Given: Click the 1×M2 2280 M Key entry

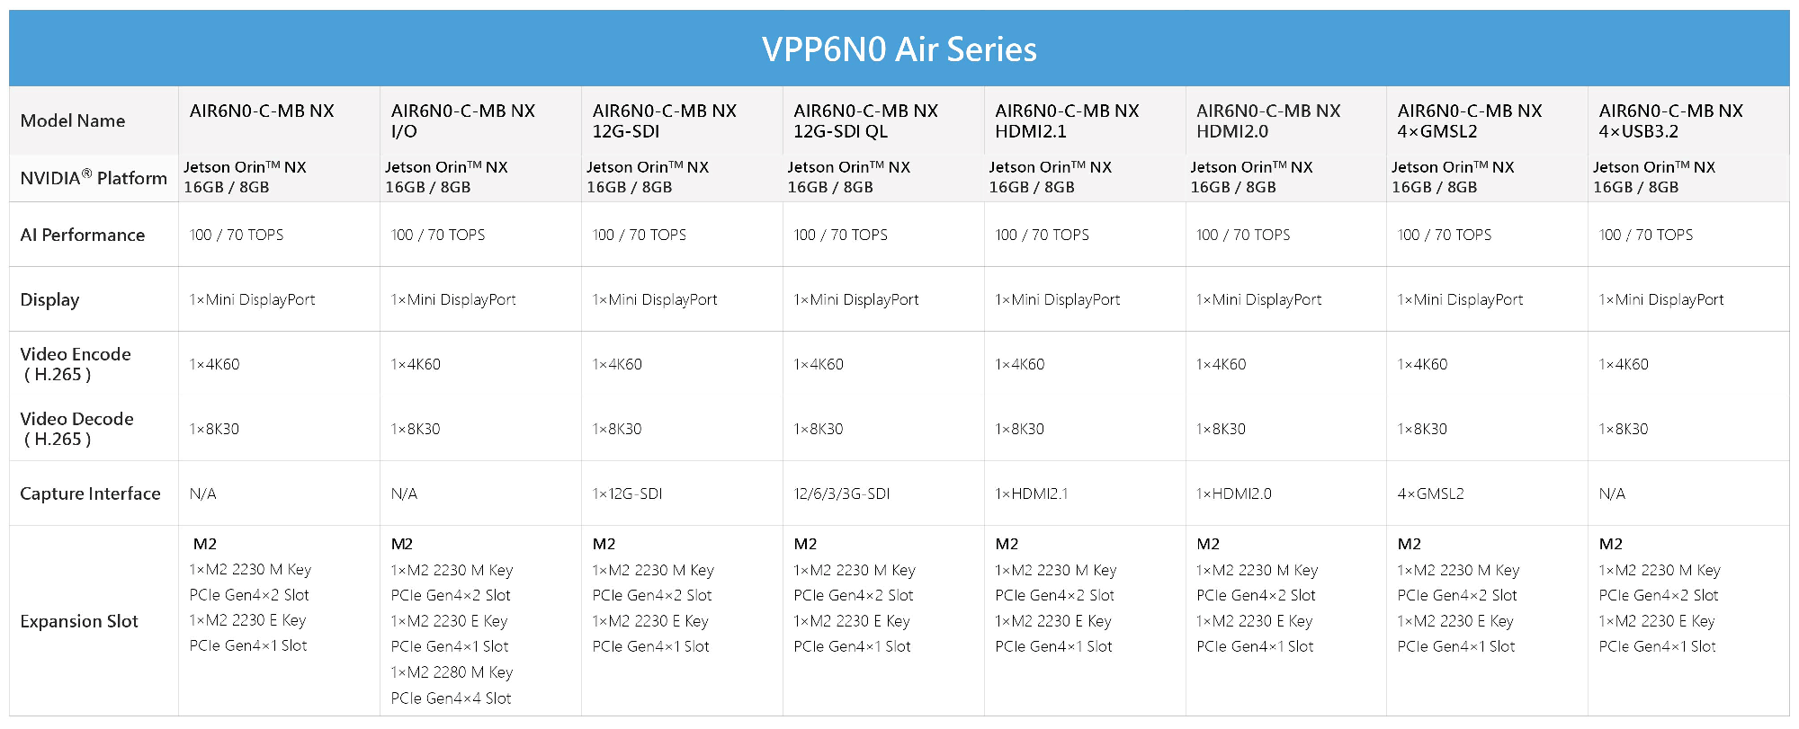Looking at the screenshot, I should 452,671.
